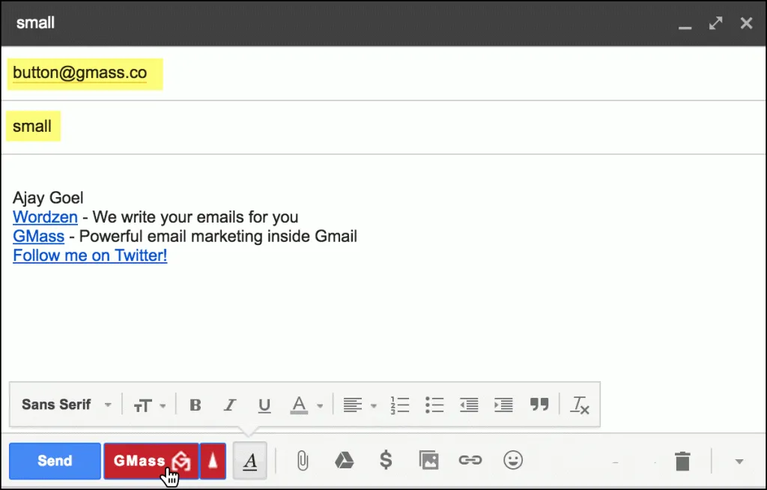
Task: Open more options arrow beside trash
Action: coord(739,461)
